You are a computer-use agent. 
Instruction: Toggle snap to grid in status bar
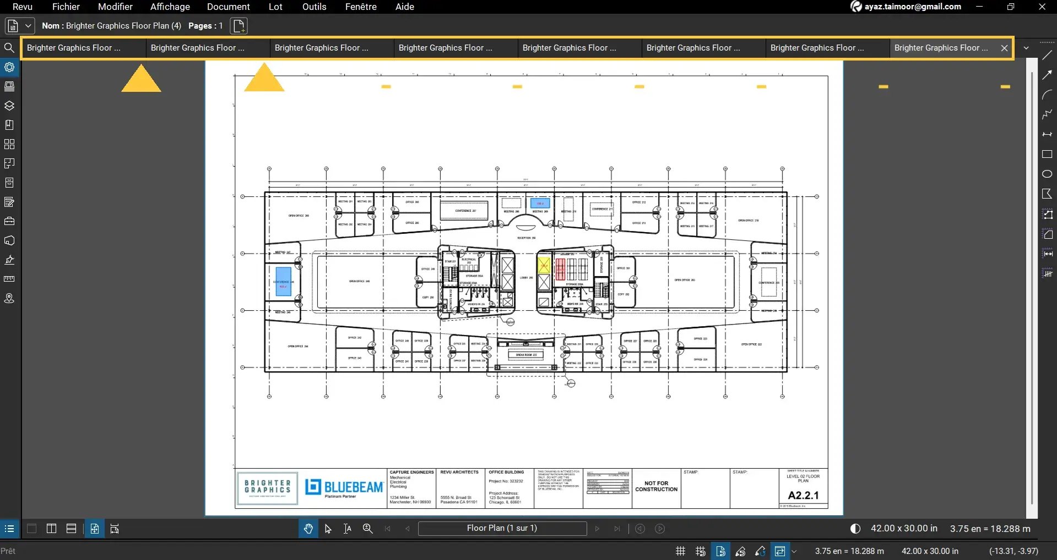tap(701, 551)
